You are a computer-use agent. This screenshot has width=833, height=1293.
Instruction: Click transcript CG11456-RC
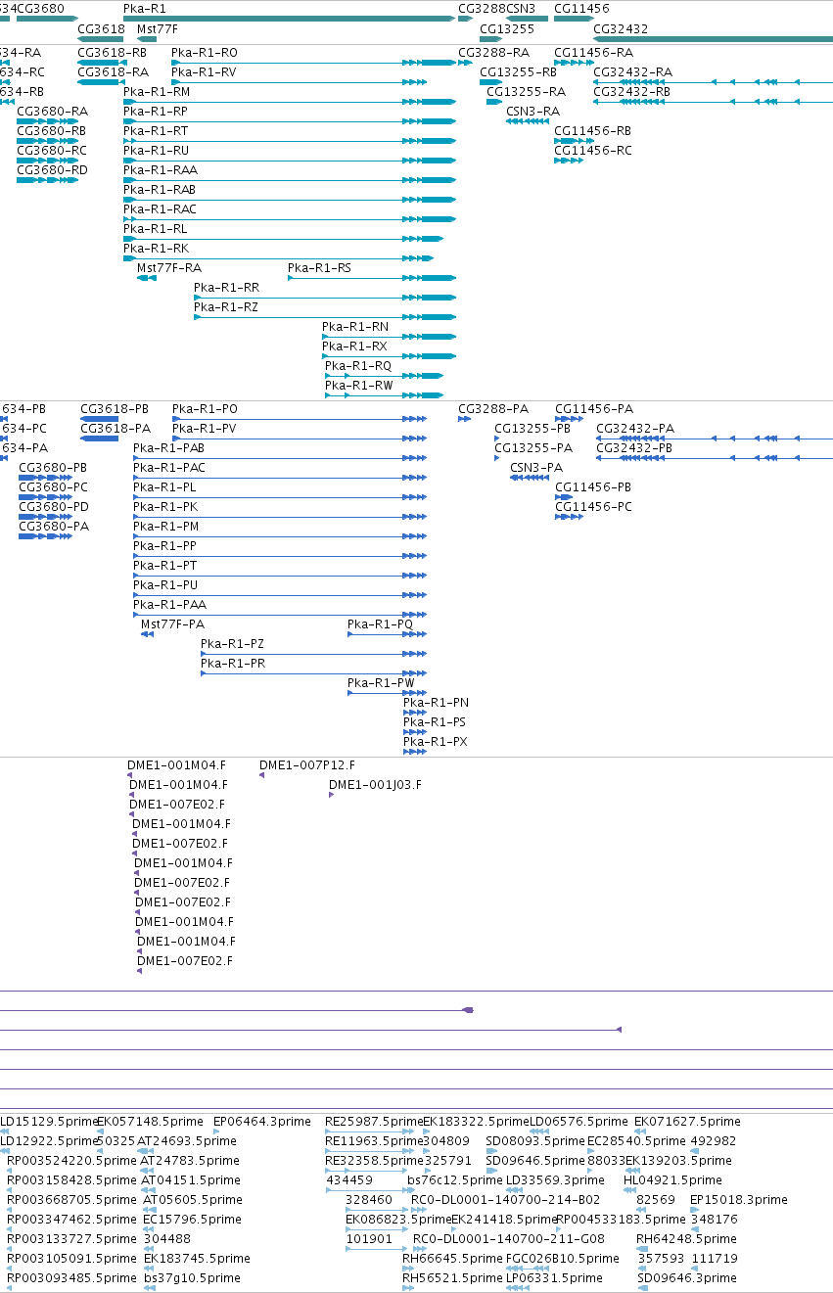pyautogui.click(x=593, y=151)
